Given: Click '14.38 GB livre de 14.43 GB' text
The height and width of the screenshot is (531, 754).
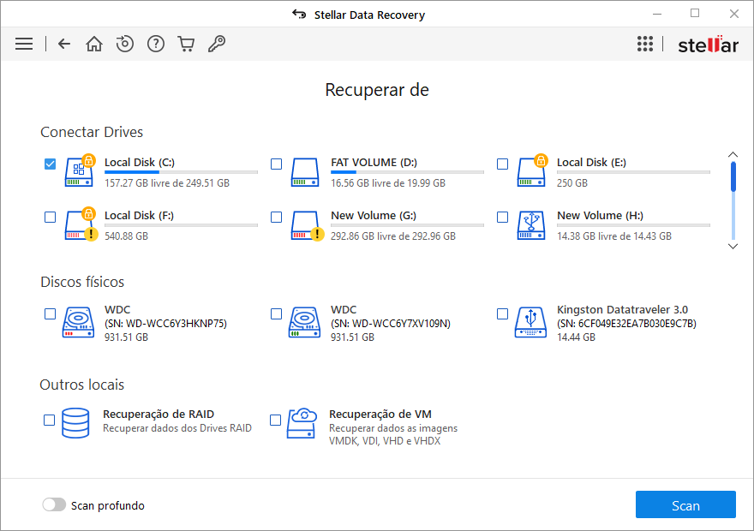Looking at the screenshot, I should [x=614, y=236].
